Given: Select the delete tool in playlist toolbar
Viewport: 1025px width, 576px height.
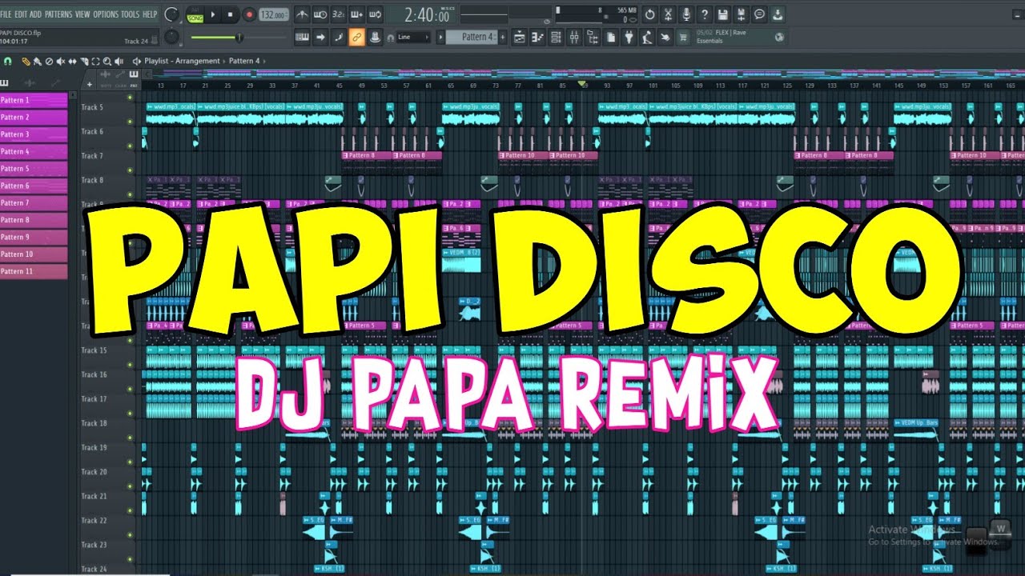Looking at the screenshot, I should point(50,61).
